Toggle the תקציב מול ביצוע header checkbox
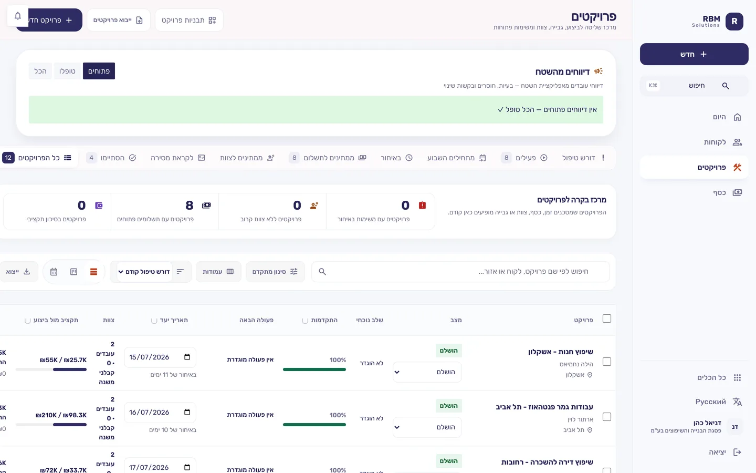 click(x=27, y=321)
